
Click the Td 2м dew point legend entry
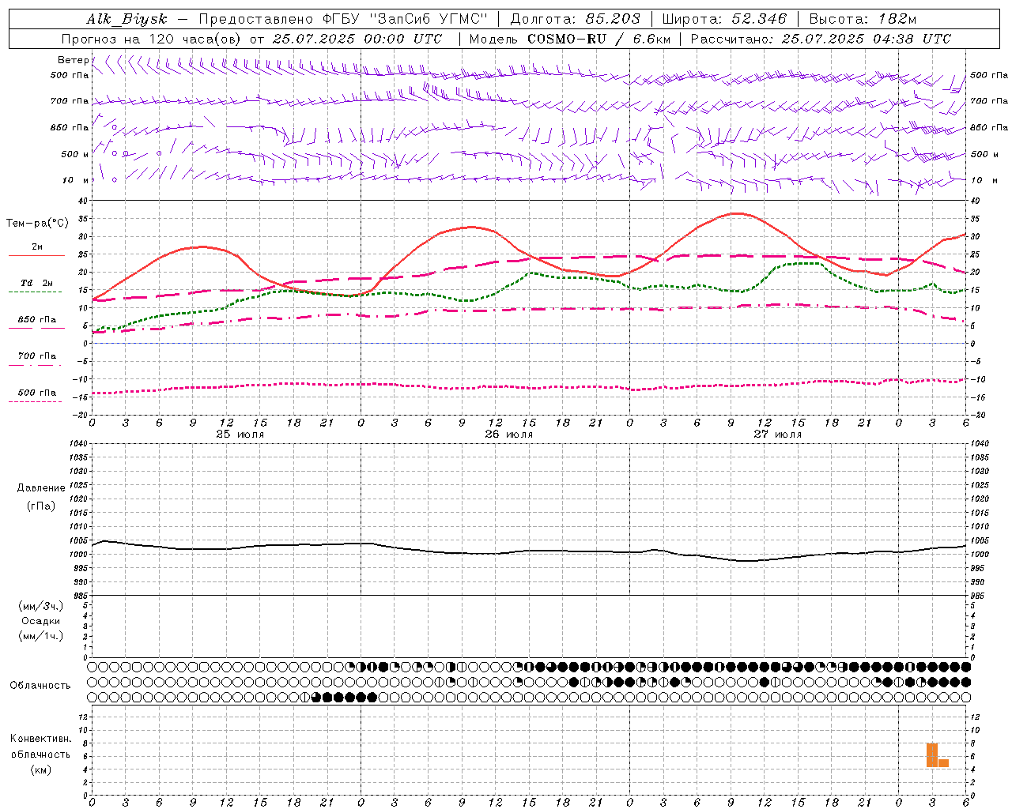(37, 283)
